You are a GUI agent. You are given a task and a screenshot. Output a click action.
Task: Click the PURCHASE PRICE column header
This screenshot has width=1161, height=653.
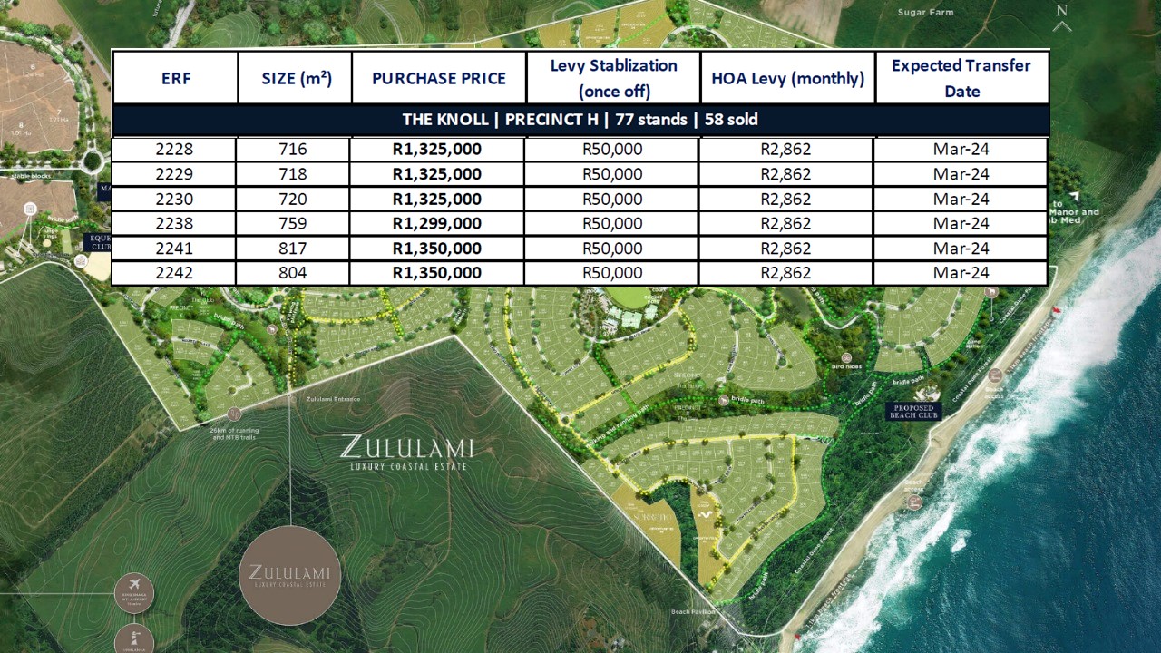tap(439, 78)
